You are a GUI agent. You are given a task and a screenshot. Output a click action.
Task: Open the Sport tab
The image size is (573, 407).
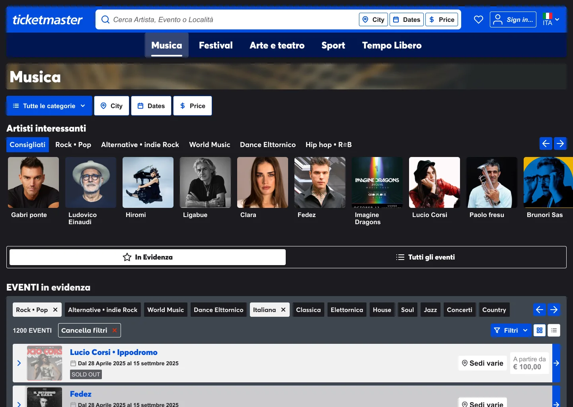point(333,45)
